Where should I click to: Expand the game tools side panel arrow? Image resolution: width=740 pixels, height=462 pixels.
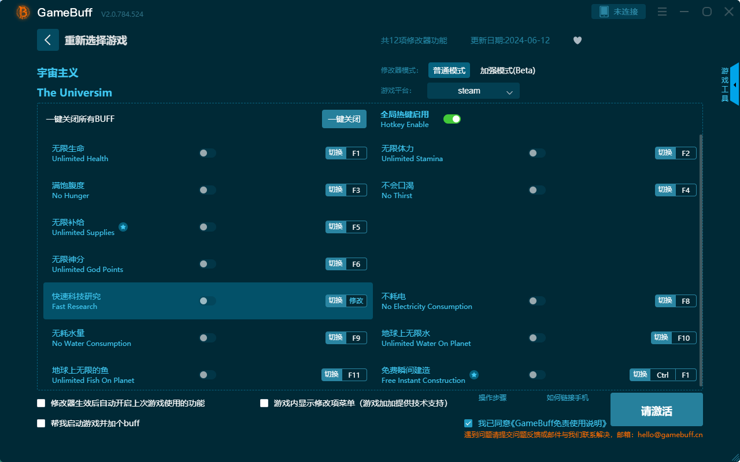tap(734, 84)
